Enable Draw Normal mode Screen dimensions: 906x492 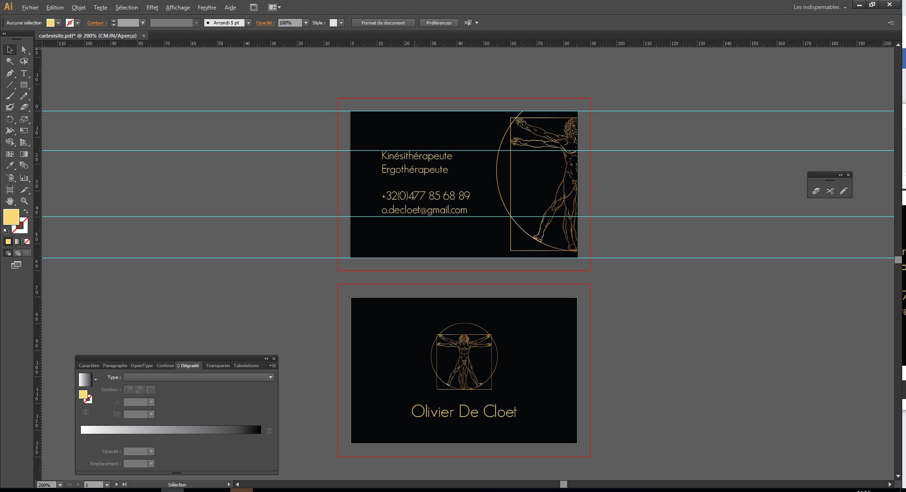tap(8, 253)
